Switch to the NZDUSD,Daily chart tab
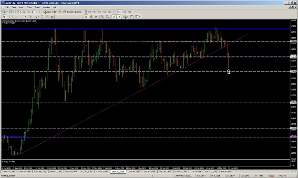This screenshot has width=298, height=178. point(102,171)
